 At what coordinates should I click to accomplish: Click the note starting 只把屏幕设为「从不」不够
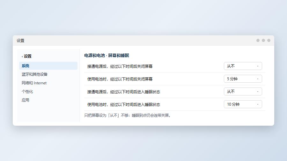[x=128, y=115]
